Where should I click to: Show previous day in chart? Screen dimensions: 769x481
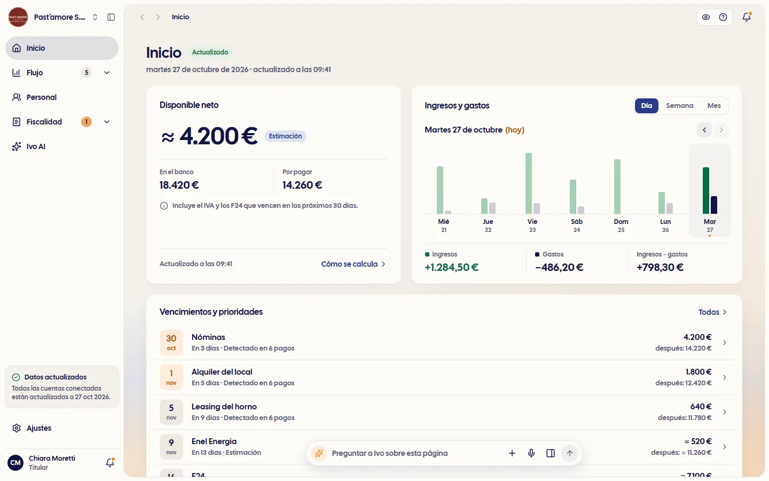pyautogui.click(x=704, y=130)
